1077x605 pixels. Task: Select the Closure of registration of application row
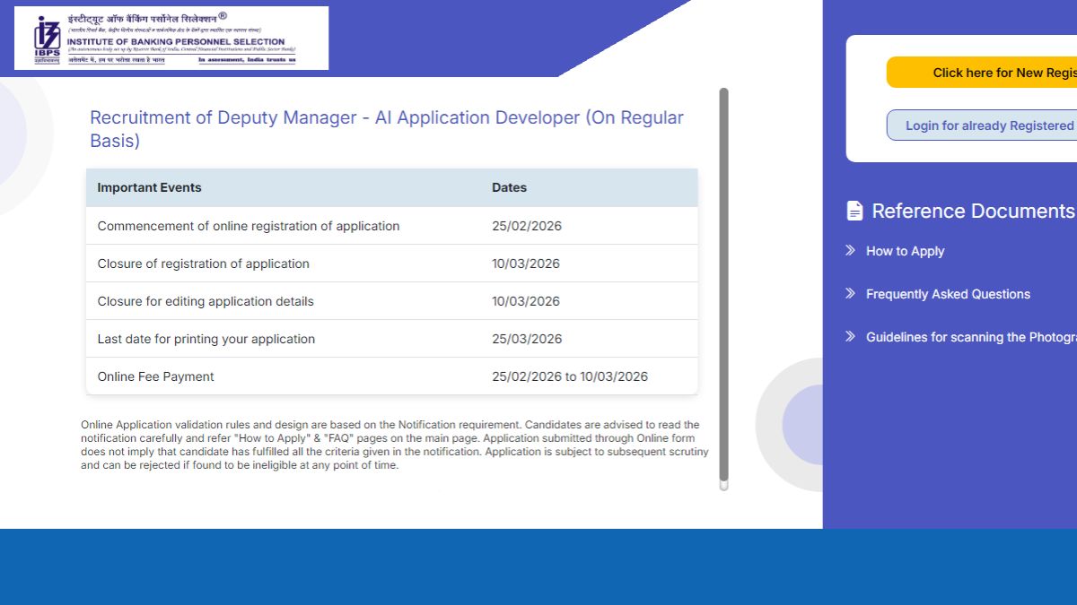[392, 263]
